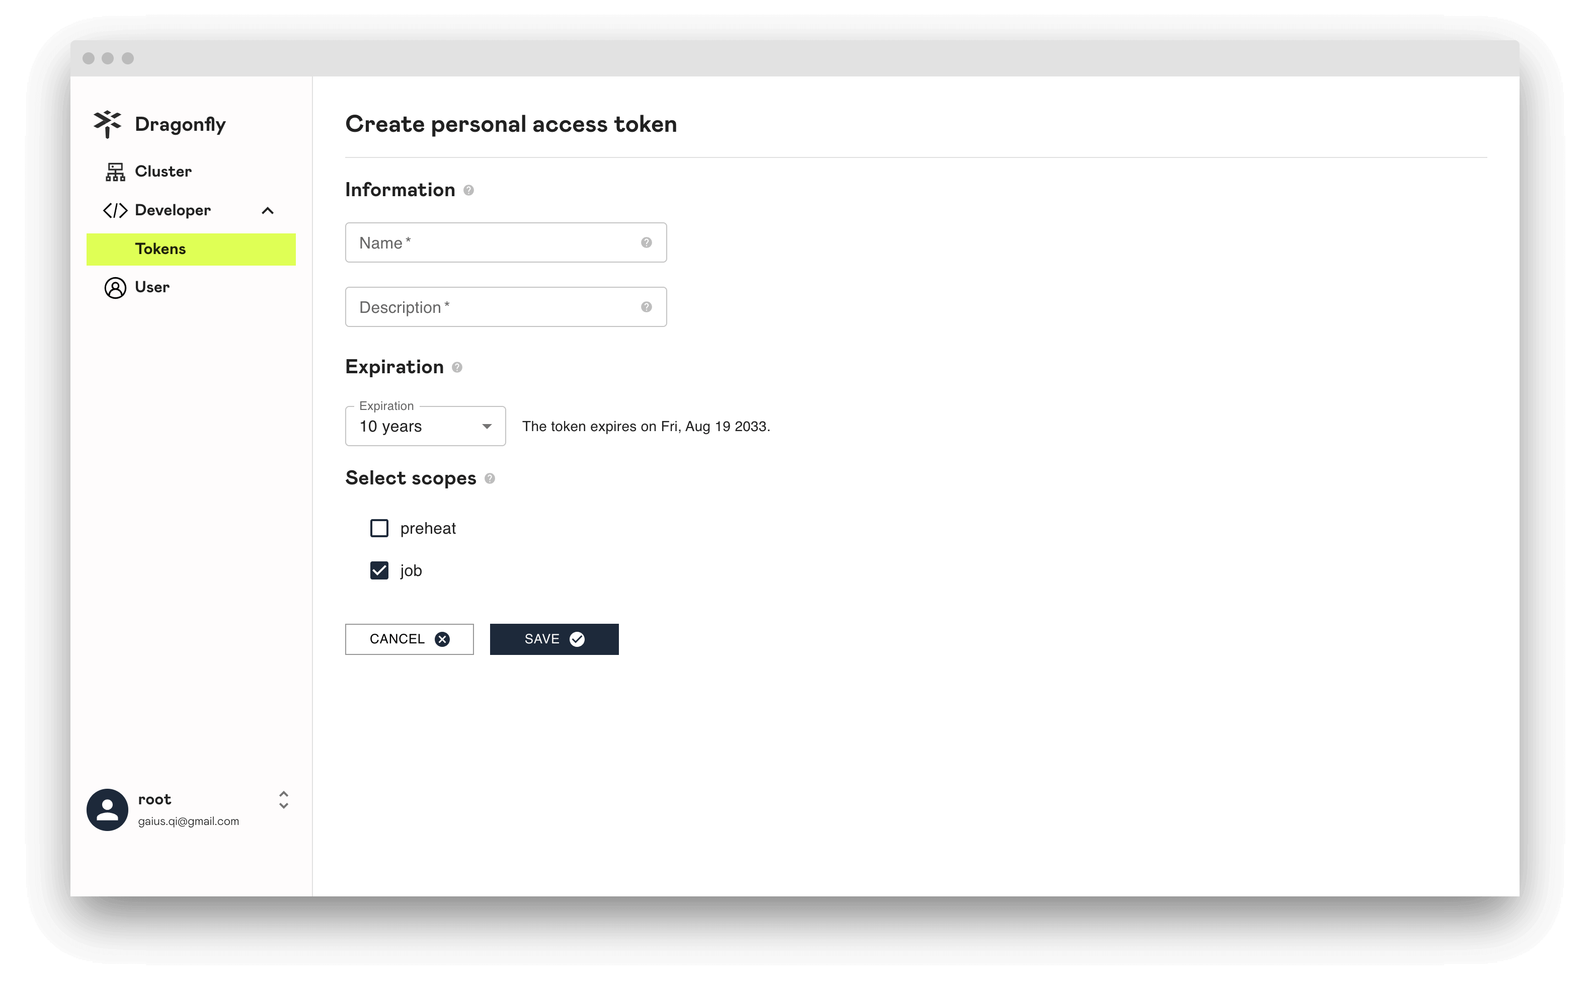This screenshot has height=997, width=1590.
Task: Click the SAVE button
Action: coord(554,639)
